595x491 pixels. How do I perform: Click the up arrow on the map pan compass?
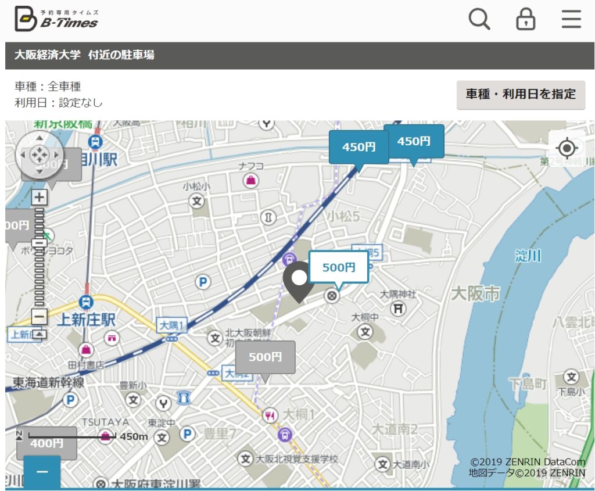tap(39, 139)
